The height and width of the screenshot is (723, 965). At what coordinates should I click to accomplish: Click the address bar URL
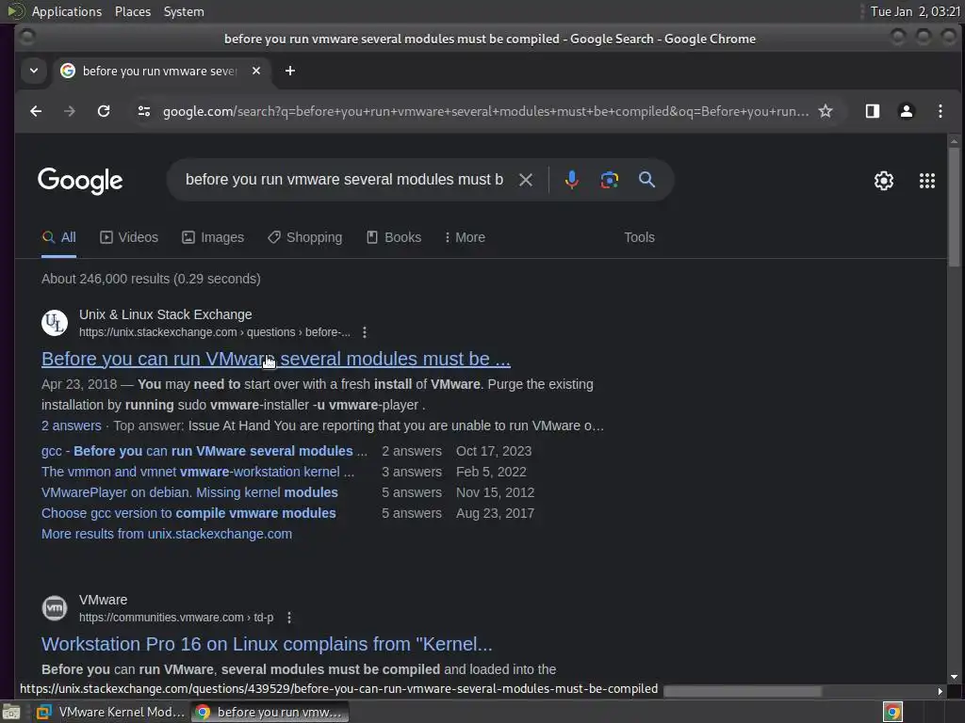[x=485, y=111]
